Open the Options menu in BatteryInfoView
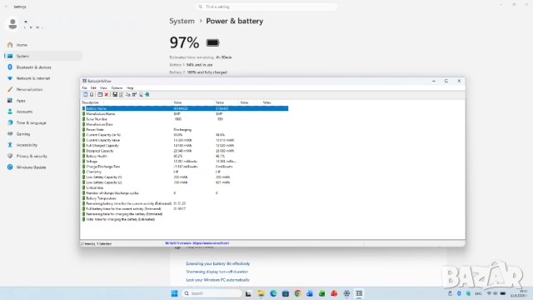Screen dimensions: 533x300 coord(117,87)
